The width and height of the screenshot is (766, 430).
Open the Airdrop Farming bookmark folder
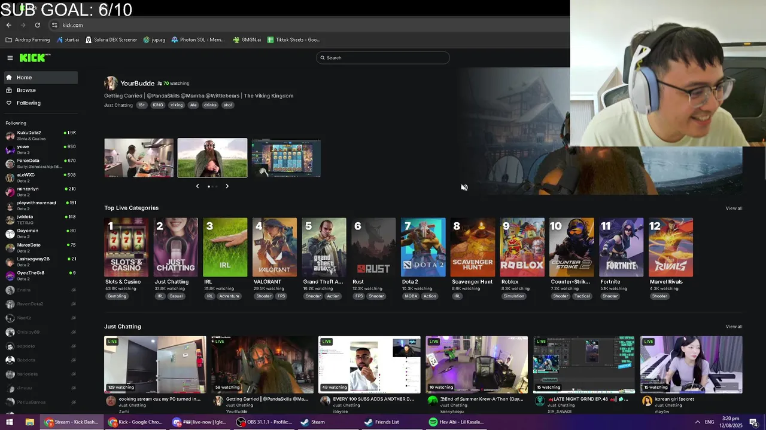28,40
